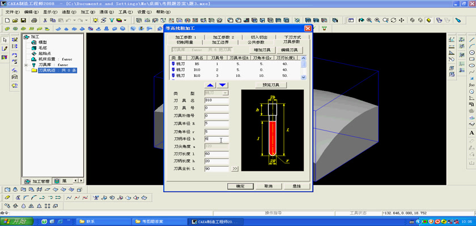Viewport: 476px width, 226px height.
Task: Select 机床后置 : fanuc tree item
Action: (56, 59)
